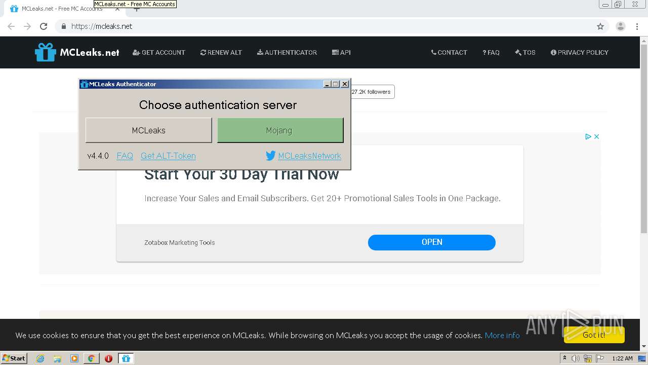Maximize the MCLeaks Authenticator window
Screen dimensions: 648x365
(x=336, y=84)
